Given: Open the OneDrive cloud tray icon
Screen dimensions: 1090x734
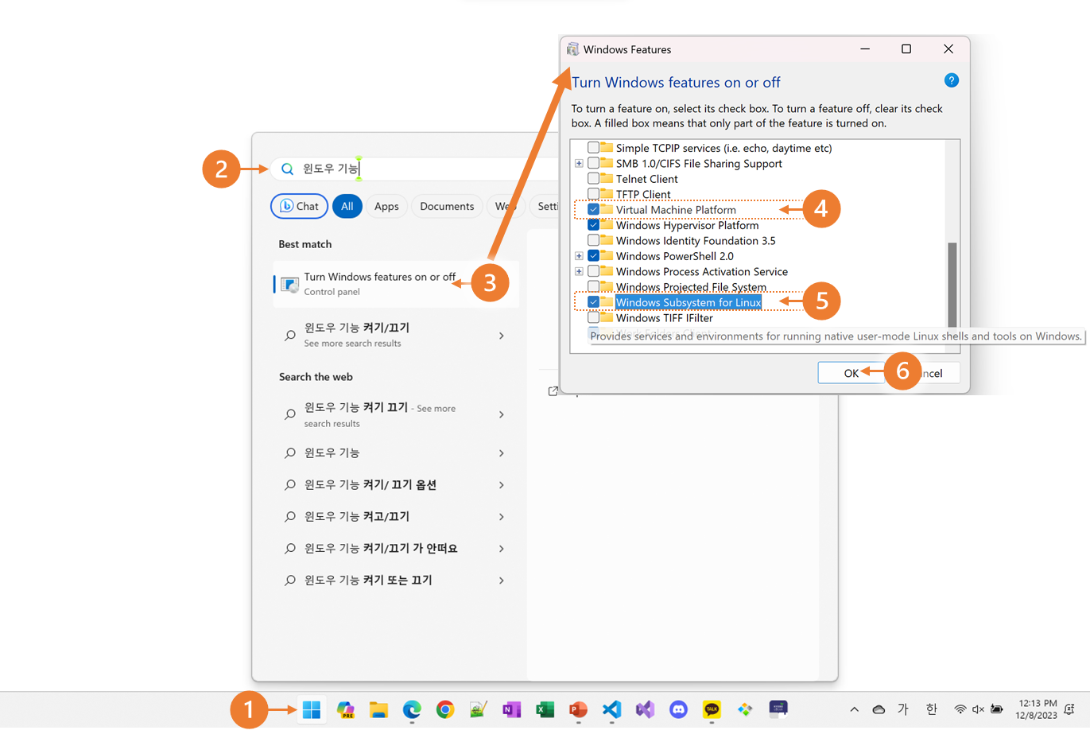Looking at the screenshot, I should [879, 709].
